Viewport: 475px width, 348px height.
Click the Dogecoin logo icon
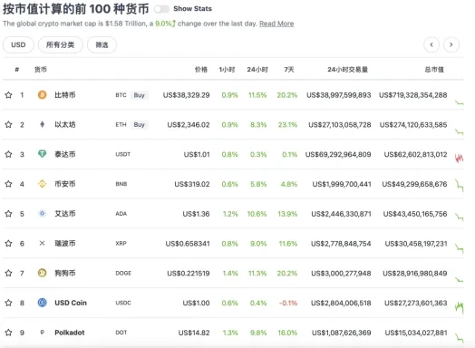coord(42,273)
